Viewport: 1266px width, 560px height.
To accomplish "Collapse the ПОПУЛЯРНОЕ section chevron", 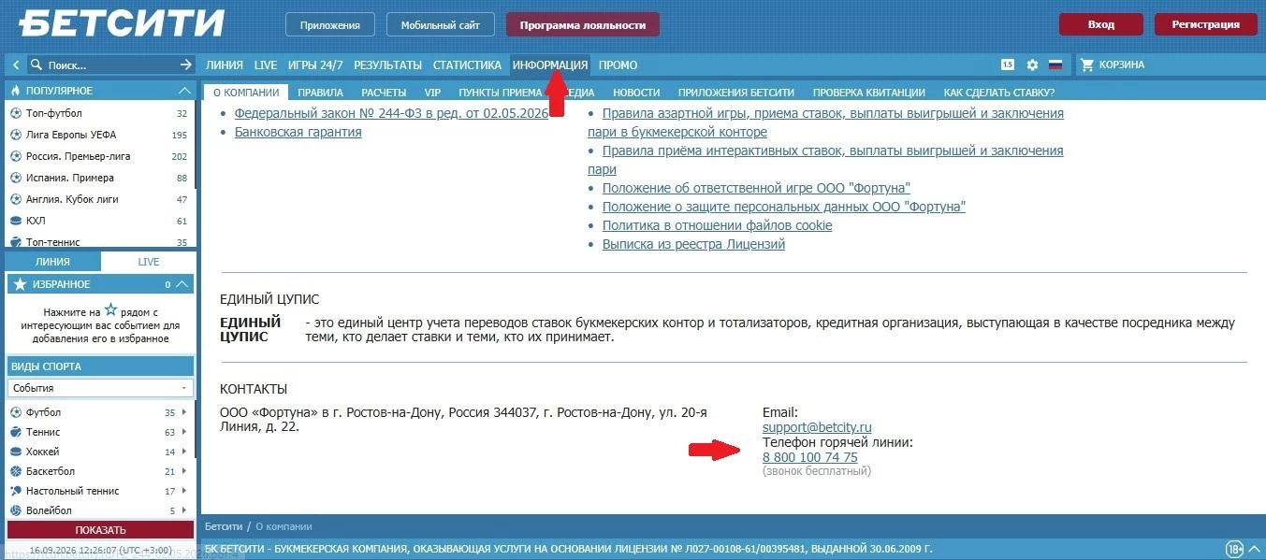I will pyautogui.click(x=184, y=91).
